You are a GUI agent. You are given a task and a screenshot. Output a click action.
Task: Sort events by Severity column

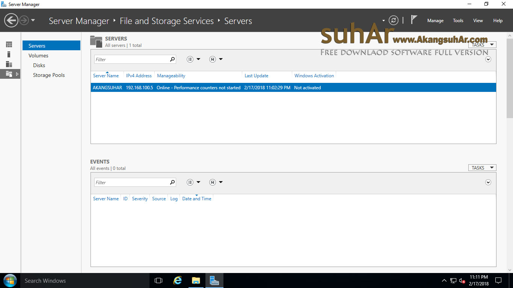coord(140,199)
